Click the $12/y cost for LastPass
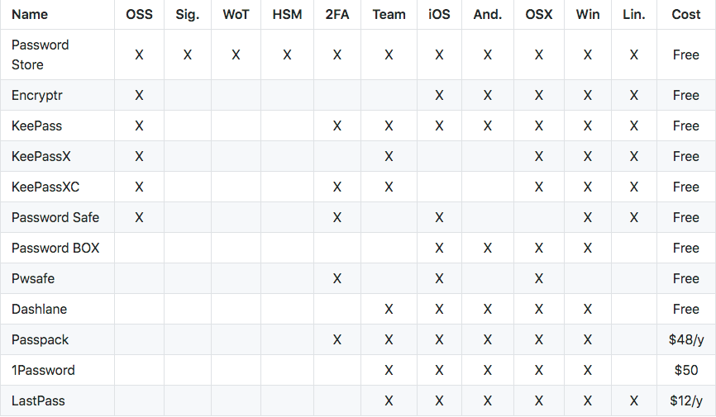Image resolution: width=716 pixels, height=417 pixels. click(x=686, y=401)
